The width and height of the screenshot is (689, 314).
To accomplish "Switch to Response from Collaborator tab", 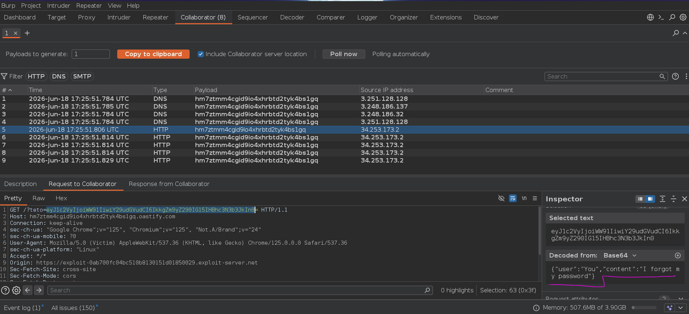I will [x=169, y=184].
